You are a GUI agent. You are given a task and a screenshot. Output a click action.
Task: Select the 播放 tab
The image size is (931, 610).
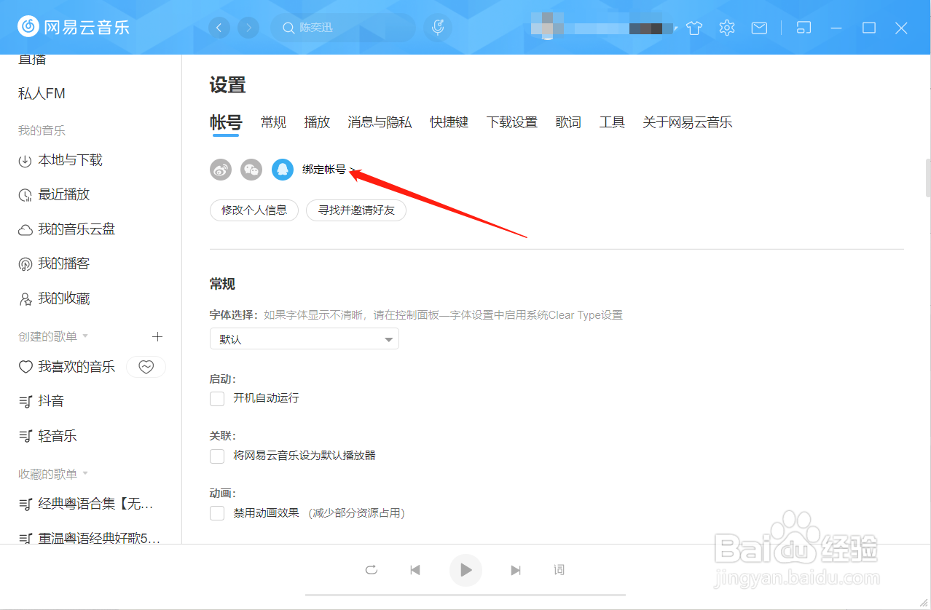pyautogui.click(x=317, y=122)
